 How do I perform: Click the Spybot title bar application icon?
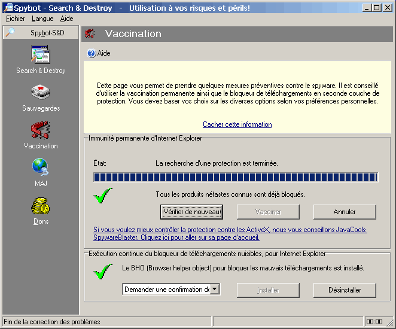[8, 8]
